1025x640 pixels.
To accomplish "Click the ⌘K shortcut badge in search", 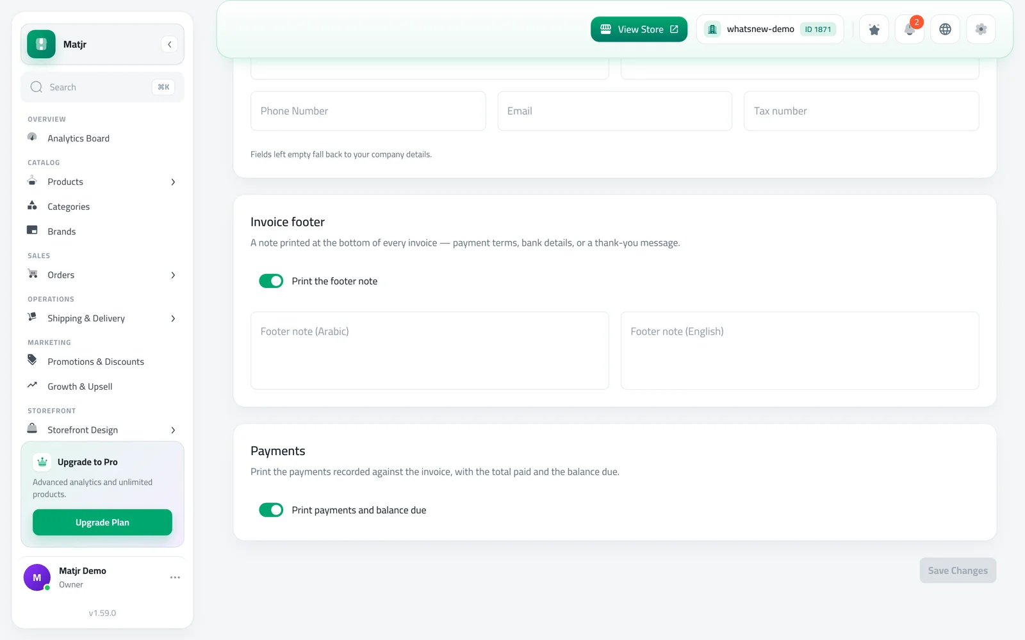I will (x=163, y=87).
